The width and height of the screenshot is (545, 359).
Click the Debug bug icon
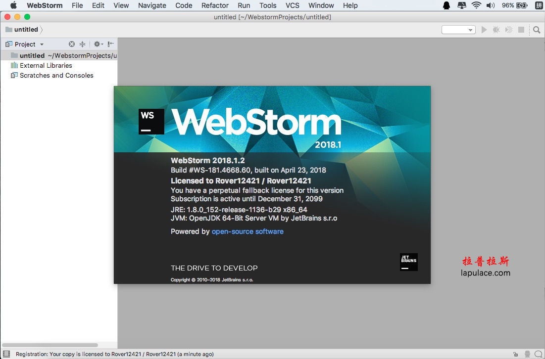(x=496, y=30)
